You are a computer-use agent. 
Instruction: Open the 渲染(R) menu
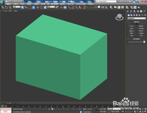point(62,4)
